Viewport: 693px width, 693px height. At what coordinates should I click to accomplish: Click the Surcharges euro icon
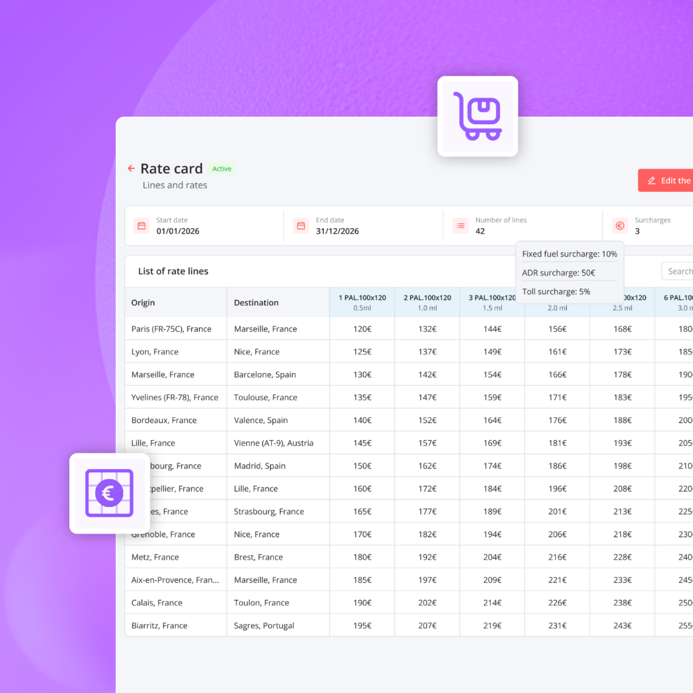pyautogui.click(x=620, y=226)
